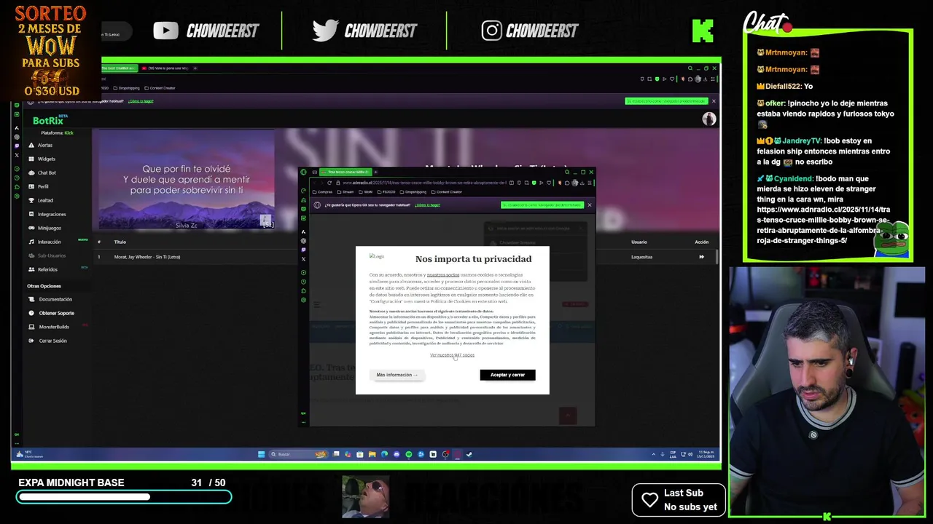This screenshot has height=524, width=933.
Task: Open Dropshipping bookmark folder in front Opera
Action: [x=413, y=192]
